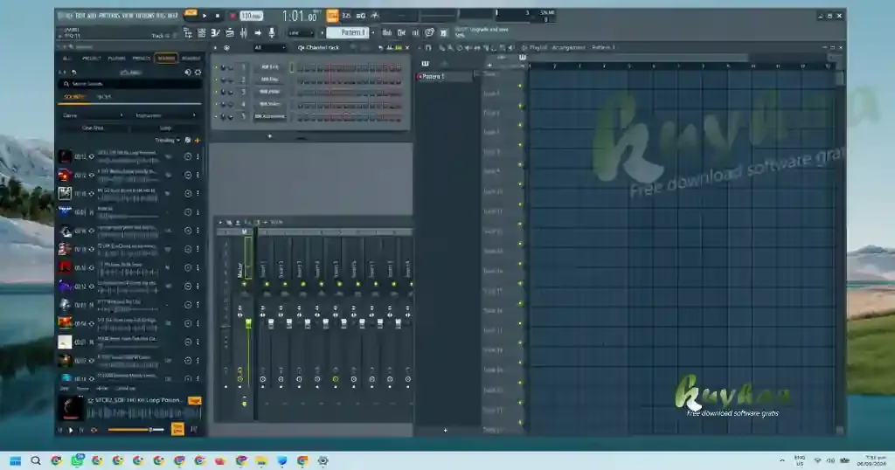Arm the red record button
895x470 pixels.
click(232, 16)
